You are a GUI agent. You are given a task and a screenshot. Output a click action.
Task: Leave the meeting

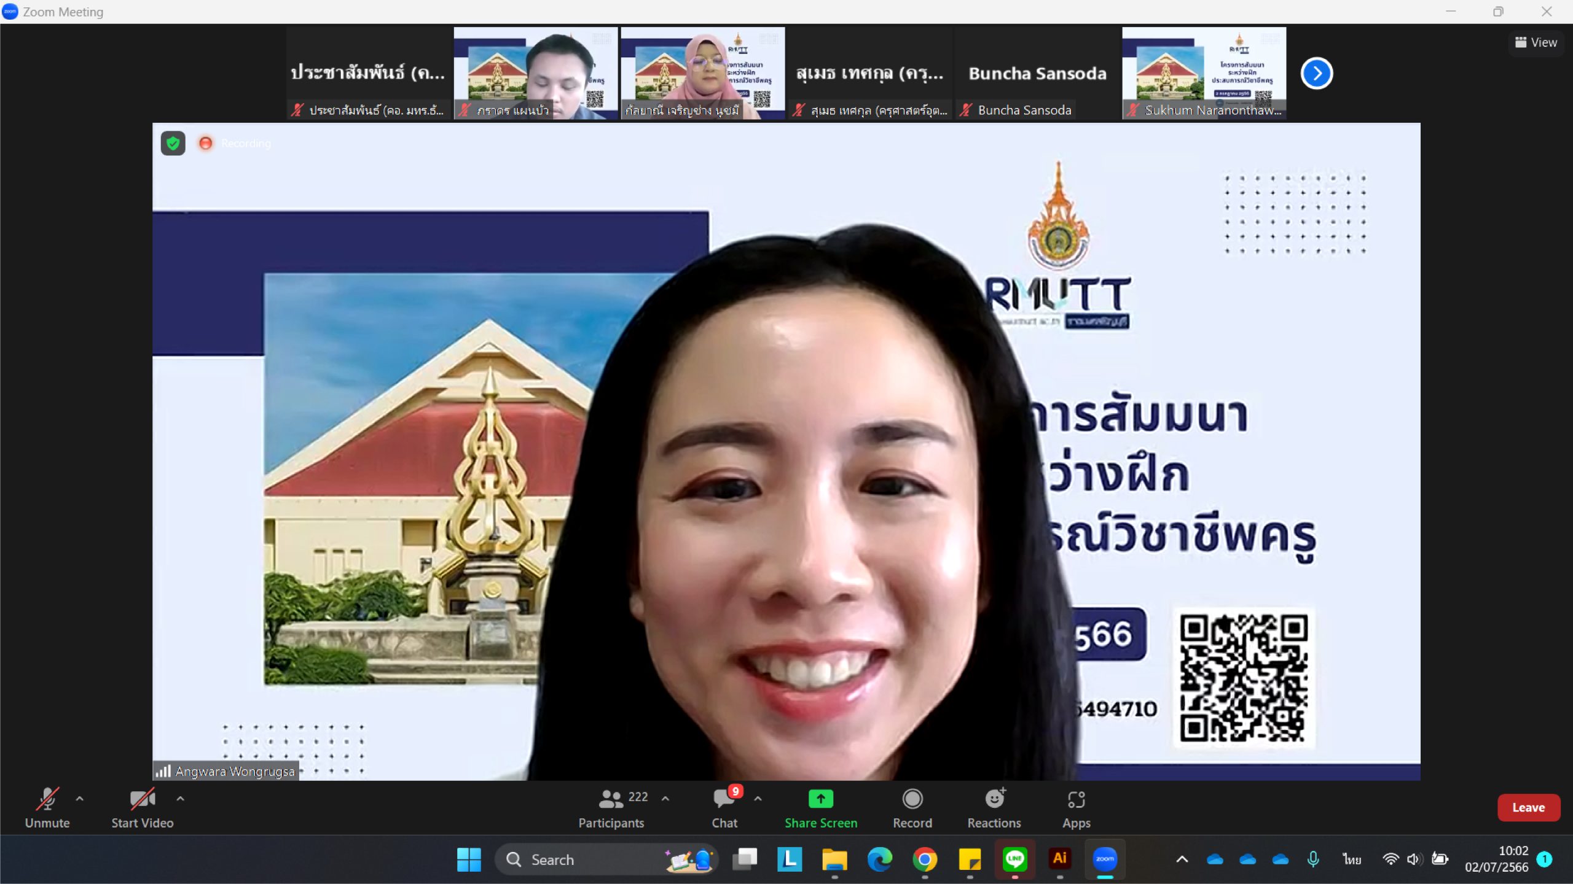tap(1528, 807)
